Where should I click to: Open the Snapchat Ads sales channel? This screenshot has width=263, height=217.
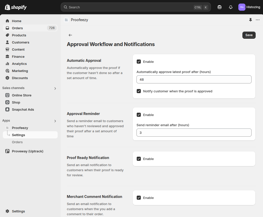pyautogui.click(x=23, y=110)
